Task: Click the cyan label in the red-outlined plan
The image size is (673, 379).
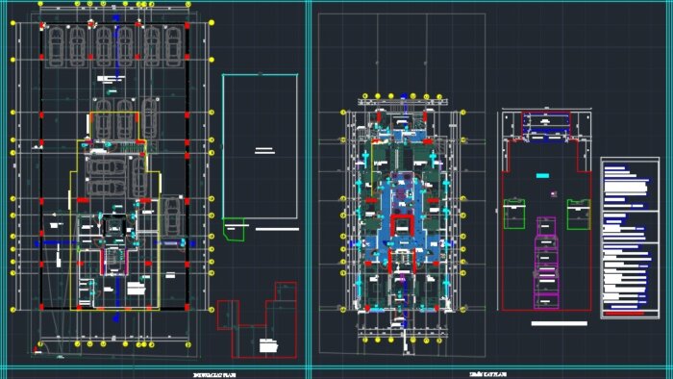Action: [x=543, y=175]
